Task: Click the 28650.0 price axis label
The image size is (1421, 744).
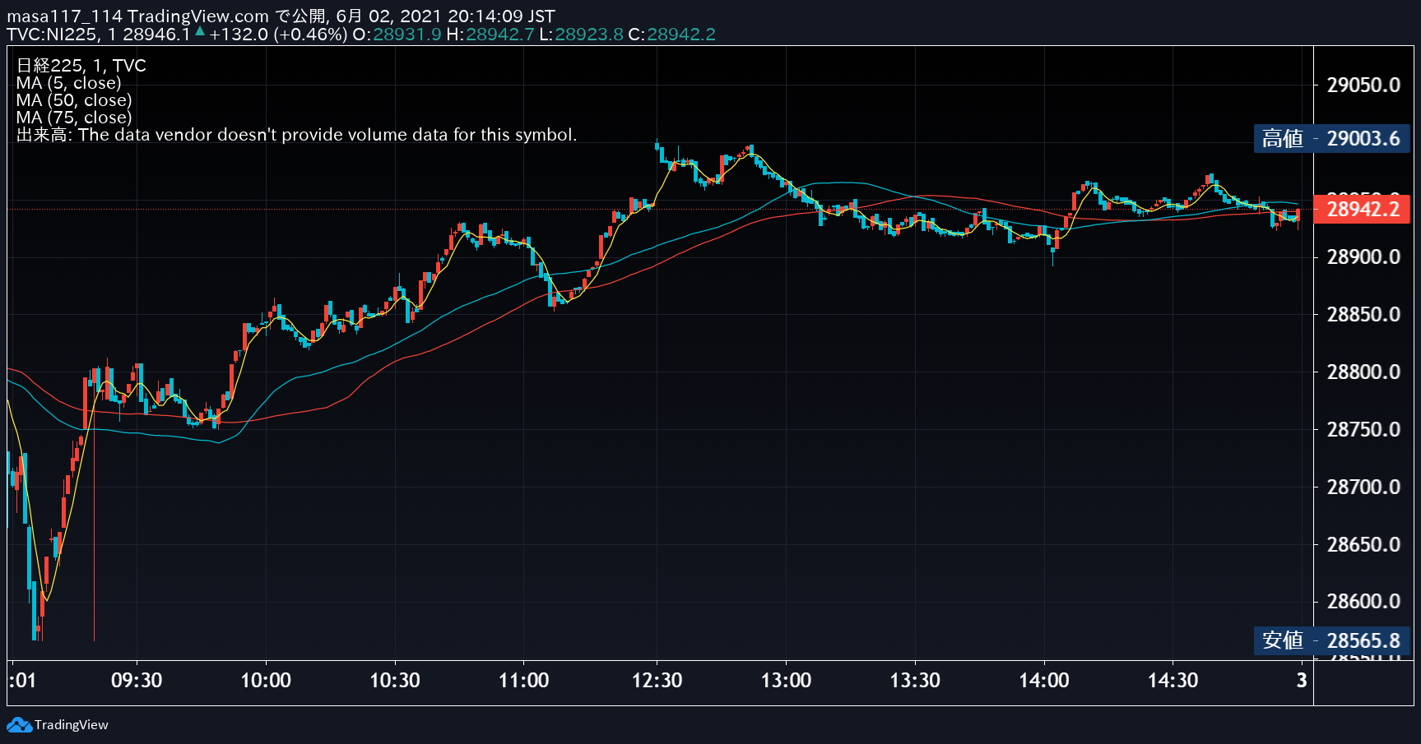Action: coord(1363,544)
